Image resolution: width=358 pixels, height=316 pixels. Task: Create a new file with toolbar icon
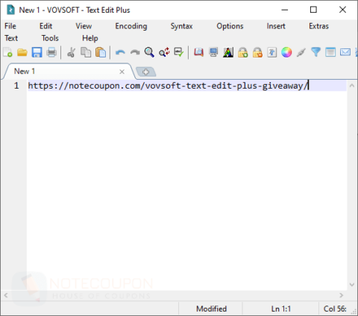[x=7, y=52]
